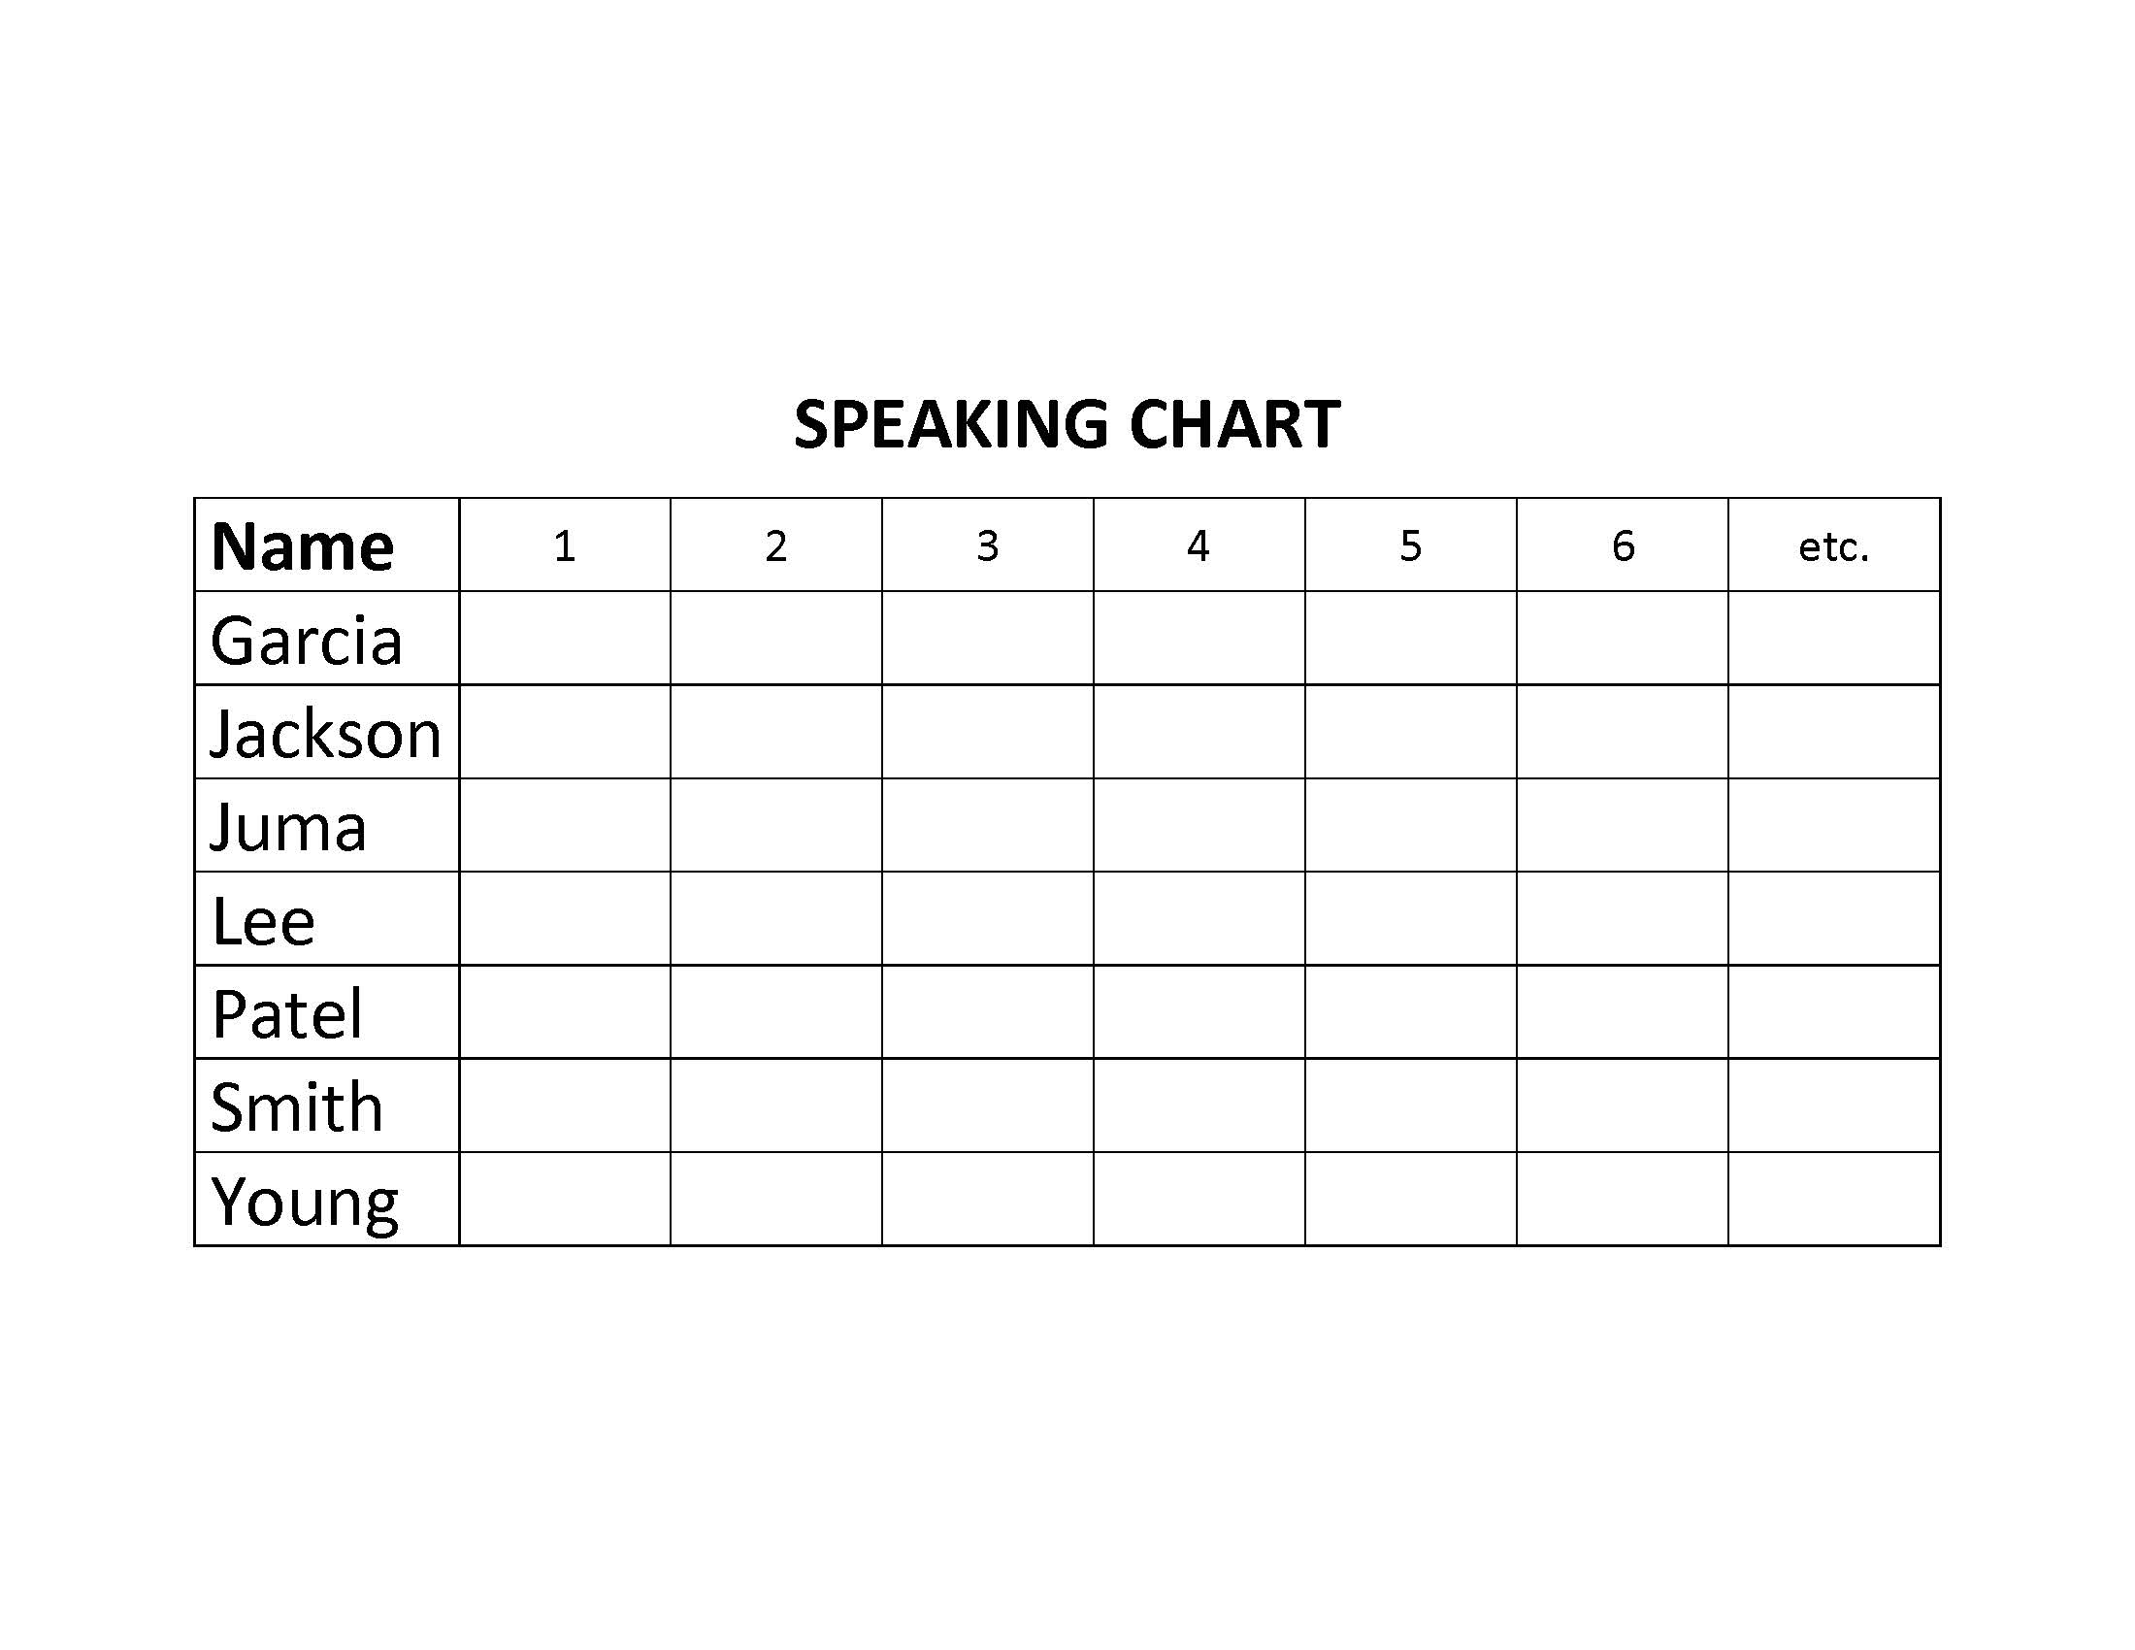
Task: Click column header 5
Action: click(1411, 544)
